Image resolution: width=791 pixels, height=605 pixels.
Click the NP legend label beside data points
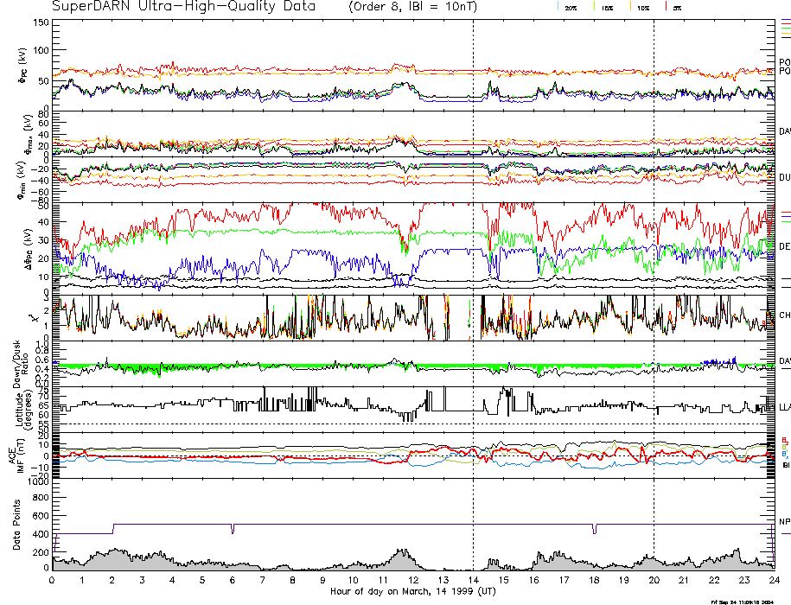[x=784, y=522]
